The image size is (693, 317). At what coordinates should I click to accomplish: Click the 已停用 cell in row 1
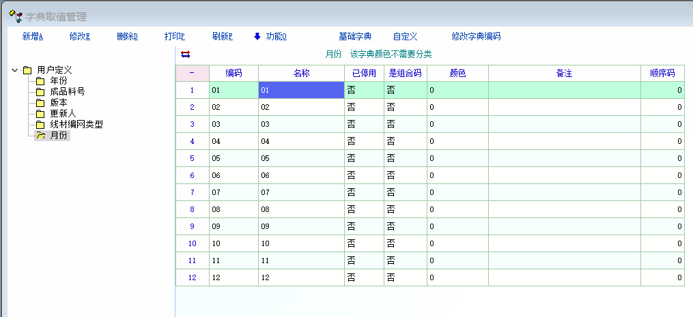click(364, 90)
